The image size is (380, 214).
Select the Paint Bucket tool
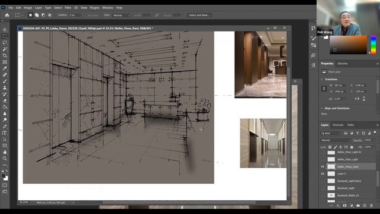(x=5, y=107)
